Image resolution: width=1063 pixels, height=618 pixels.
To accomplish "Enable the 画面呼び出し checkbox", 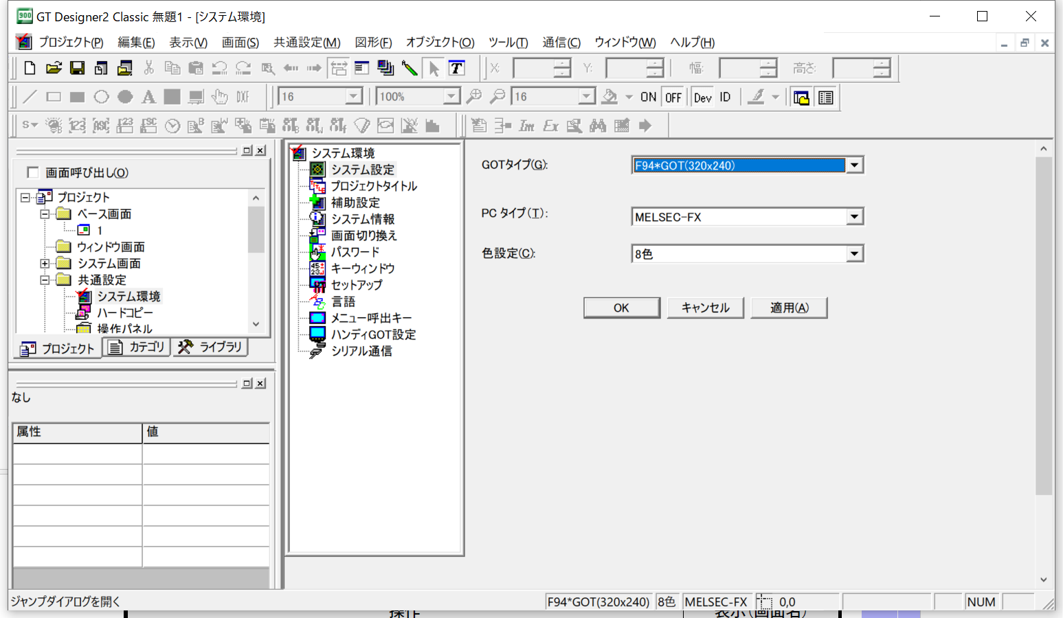I will (x=32, y=172).
